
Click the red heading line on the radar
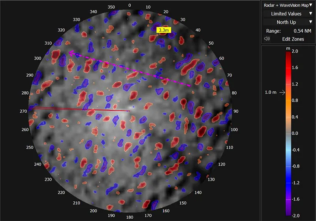(79, 109)
